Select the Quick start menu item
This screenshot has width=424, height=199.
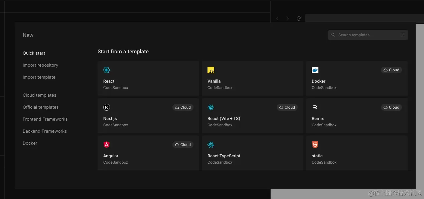(34, 53)
